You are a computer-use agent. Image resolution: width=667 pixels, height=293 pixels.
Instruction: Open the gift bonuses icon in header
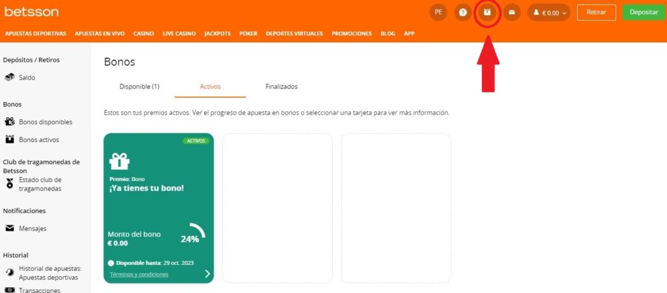(x=487, y=13)
